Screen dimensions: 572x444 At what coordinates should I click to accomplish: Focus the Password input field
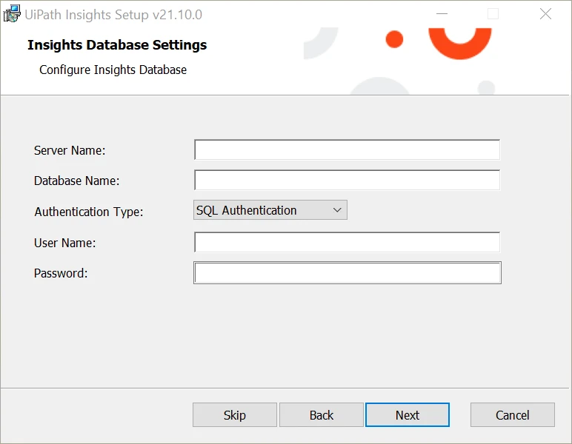pos(347,273)
